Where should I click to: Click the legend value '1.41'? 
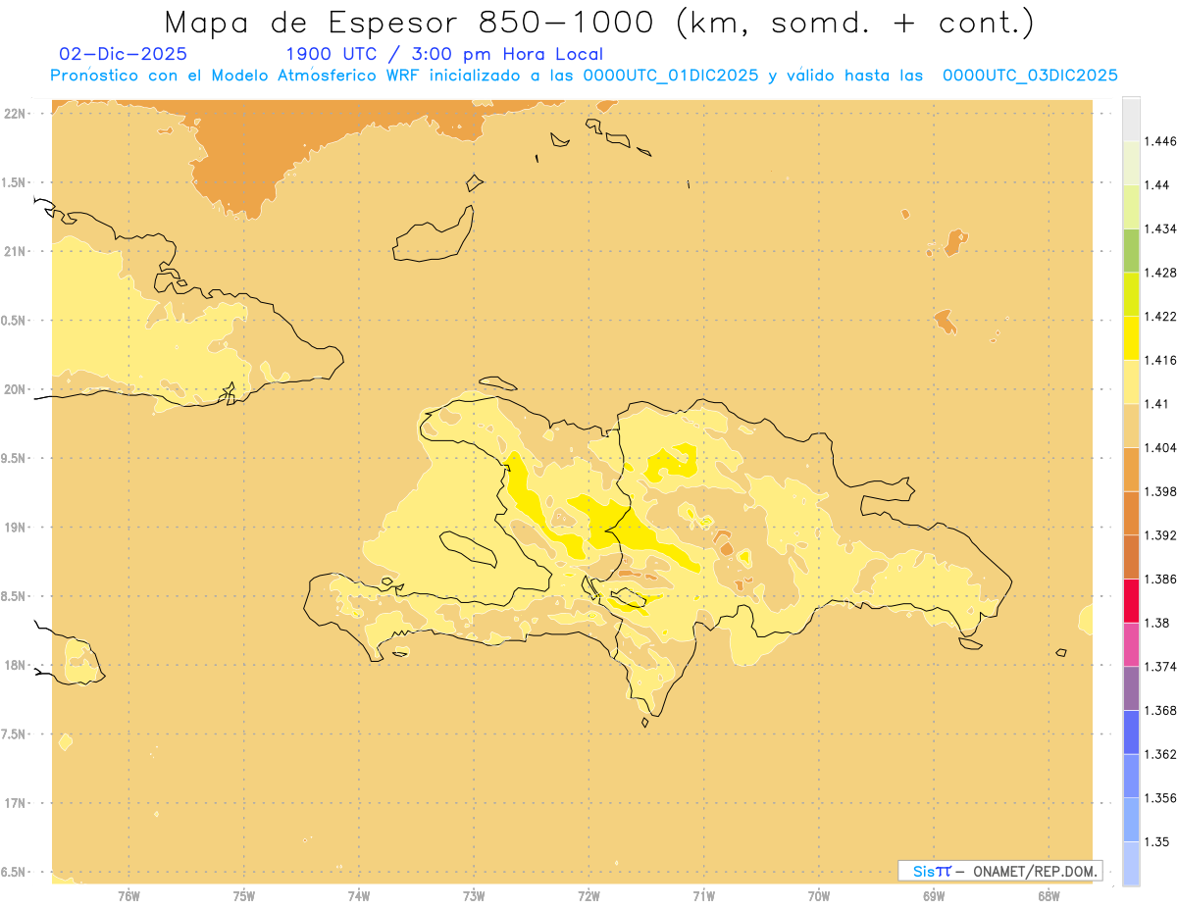point(1157,404)
